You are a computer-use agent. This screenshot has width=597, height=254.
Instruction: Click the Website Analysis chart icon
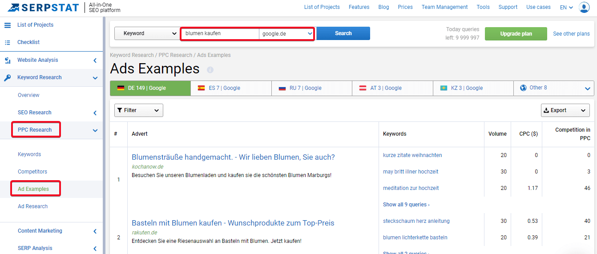(8, 60)
